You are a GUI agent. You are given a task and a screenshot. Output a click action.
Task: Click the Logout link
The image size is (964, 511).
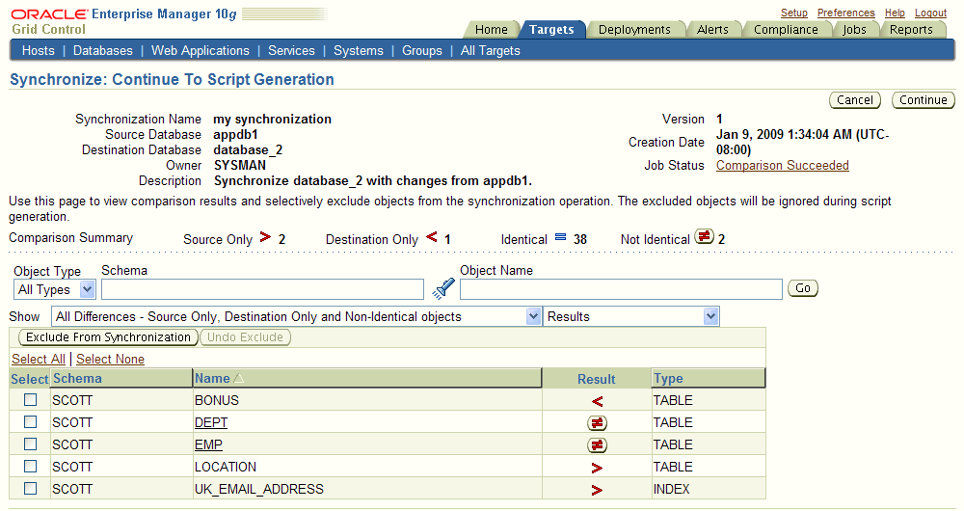(x=930, y=13)
